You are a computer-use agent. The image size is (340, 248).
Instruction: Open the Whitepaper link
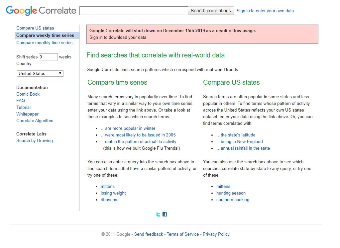click(x=27, y=114)
